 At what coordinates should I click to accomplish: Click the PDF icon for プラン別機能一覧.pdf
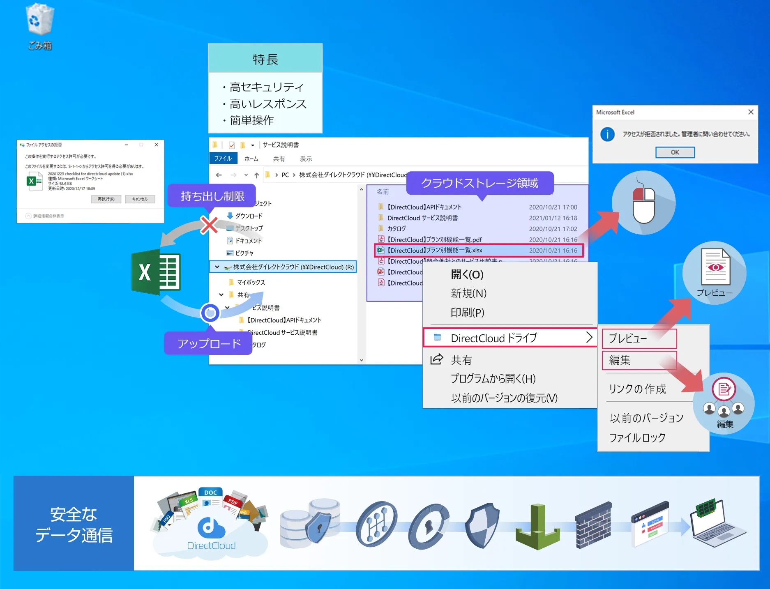click(x=381, y=239)
